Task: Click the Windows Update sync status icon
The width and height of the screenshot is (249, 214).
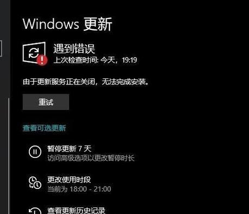Action: point(34,53)
